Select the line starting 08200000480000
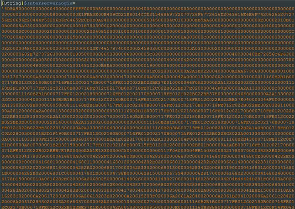This screenshot has width=295, height=209. (x=148, y=48)
